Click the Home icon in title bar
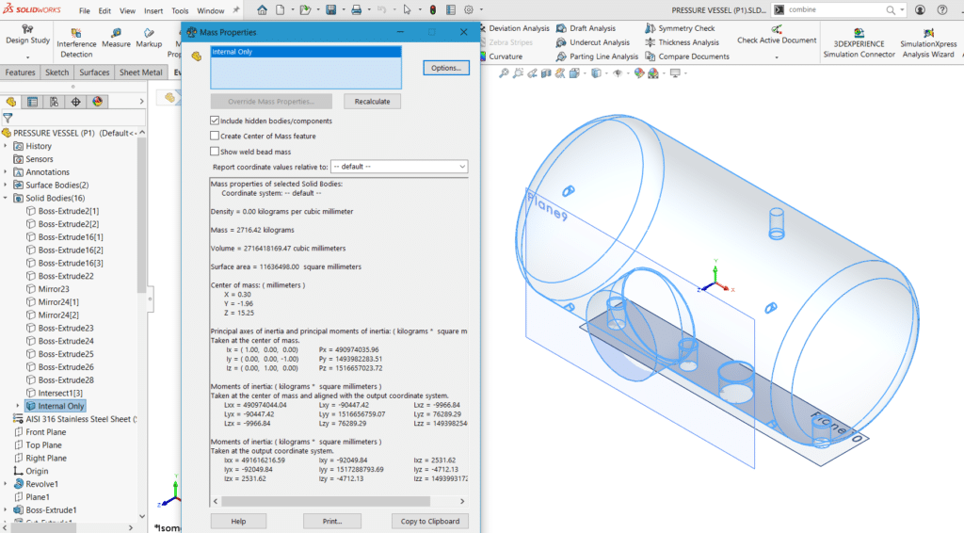Screen dimensions: 964x533 pos(262,9)
